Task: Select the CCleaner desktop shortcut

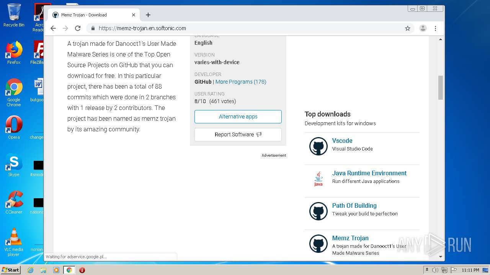Action: click(x=14, y=202)
